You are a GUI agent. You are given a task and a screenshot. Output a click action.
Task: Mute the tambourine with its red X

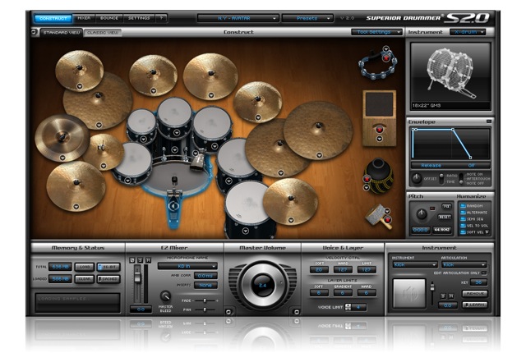[x=386, y=58]
